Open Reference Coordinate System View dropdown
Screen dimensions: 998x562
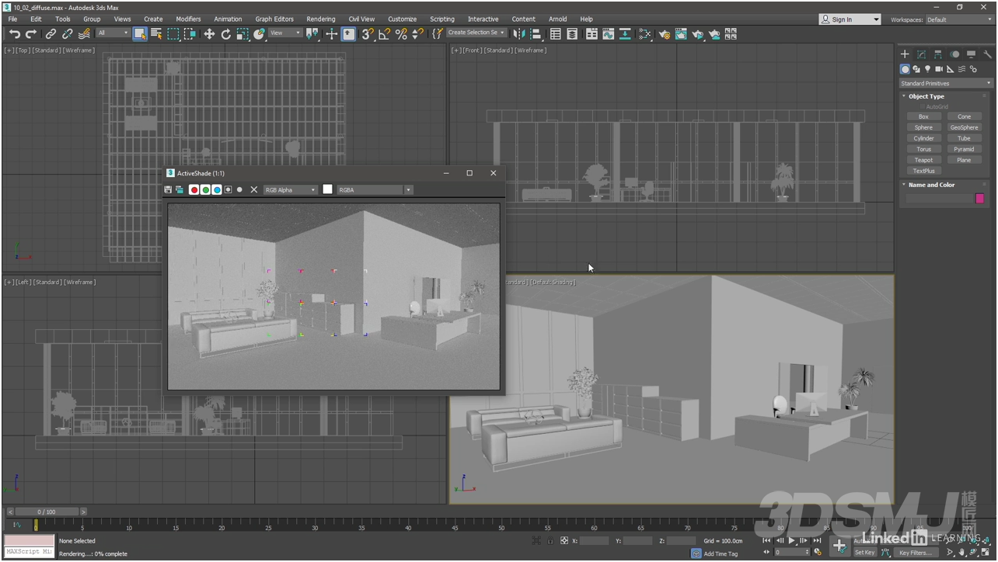pyautogui.click(x=285, y=33)
